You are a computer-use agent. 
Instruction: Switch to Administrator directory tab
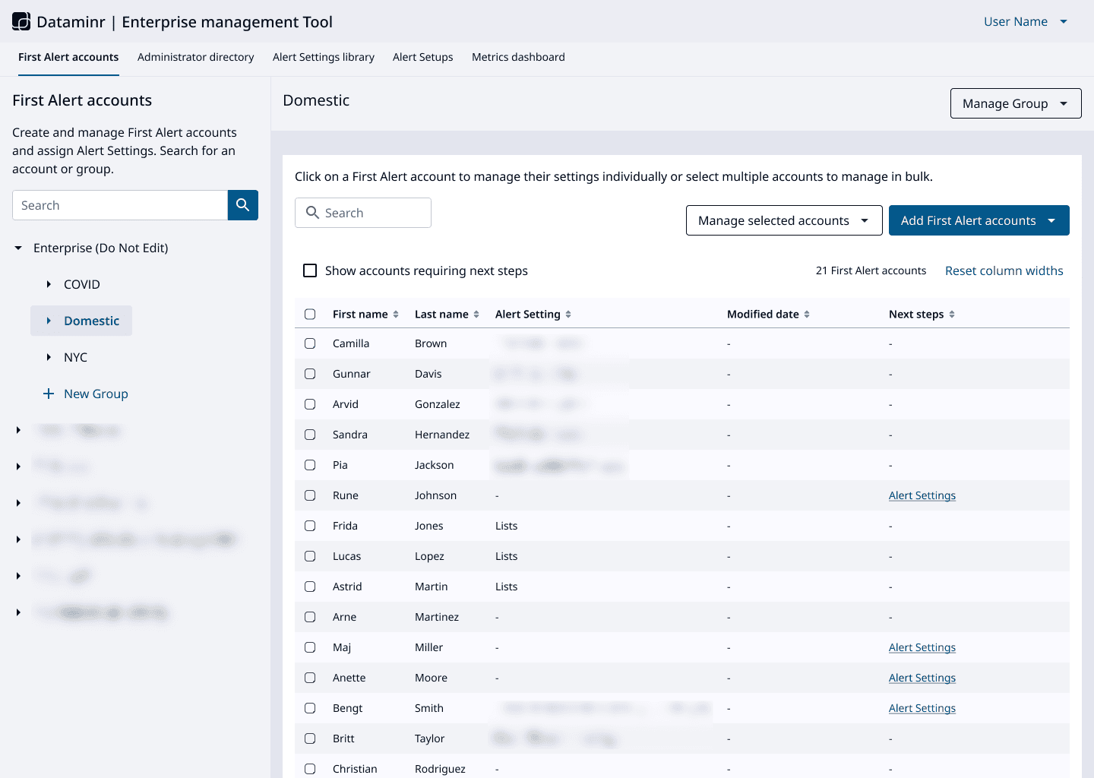(x=196, y=57)
